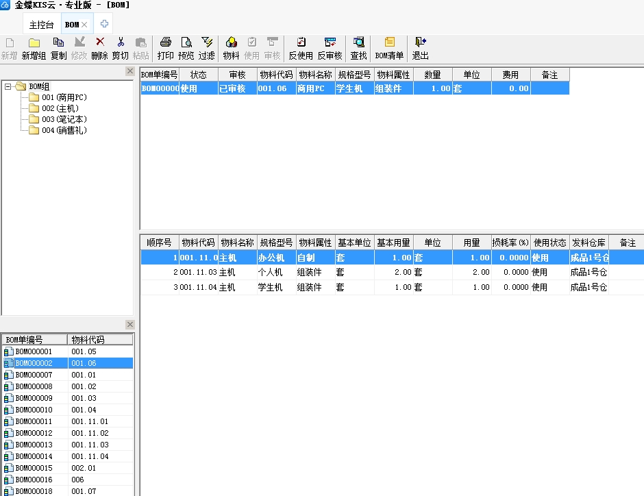Close the BOM组 tree panel
The height and width of the screenshot is (496, 644).
(129, 71)
